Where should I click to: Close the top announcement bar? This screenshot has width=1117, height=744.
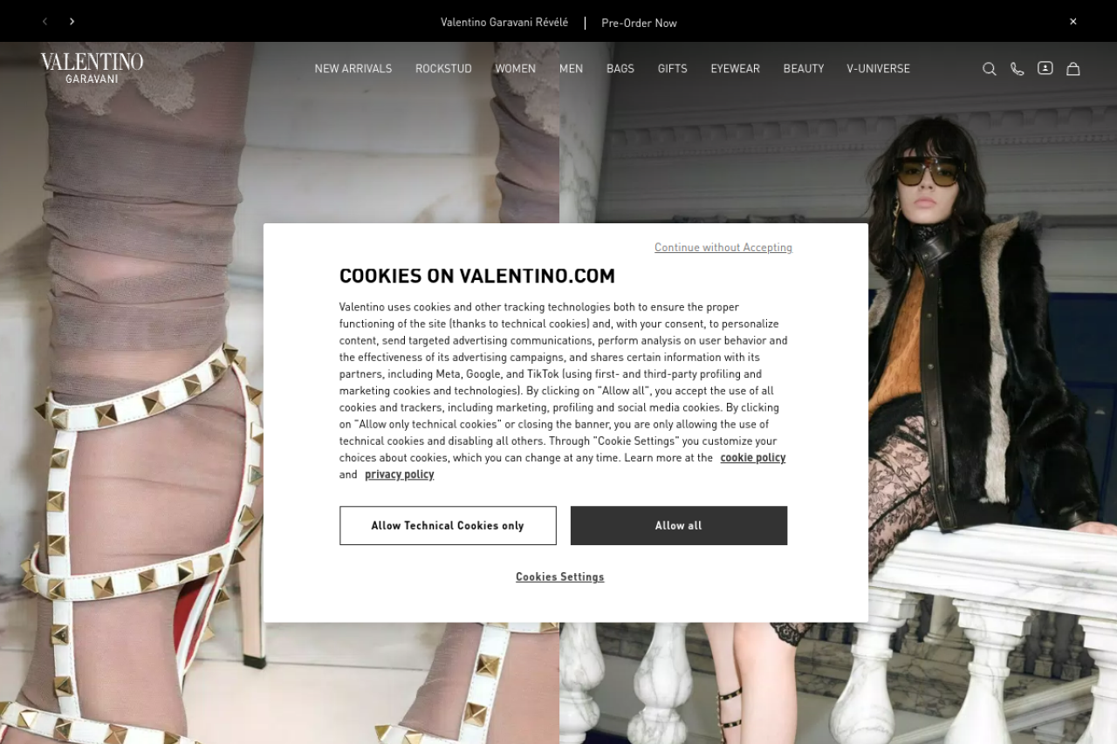[1073, 21]
